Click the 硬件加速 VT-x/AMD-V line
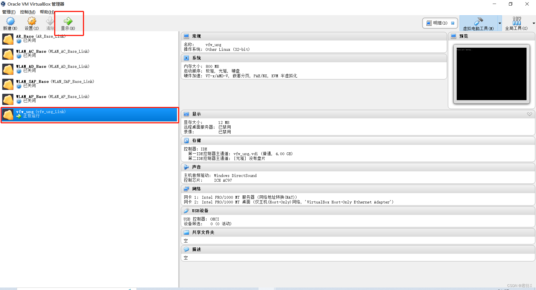This screenshot has width=536, height=290. point(240,76)
